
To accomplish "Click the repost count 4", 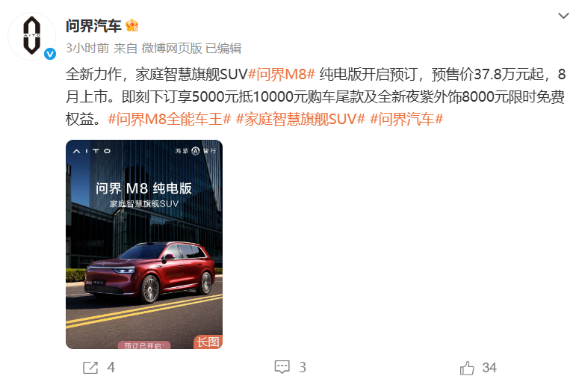I will point(111,367).
